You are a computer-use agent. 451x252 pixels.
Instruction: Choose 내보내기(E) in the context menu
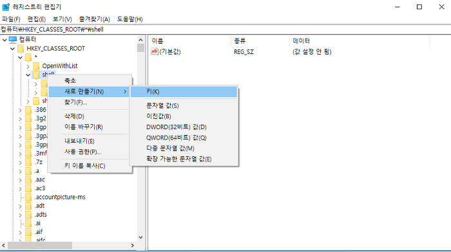(90, 141)
